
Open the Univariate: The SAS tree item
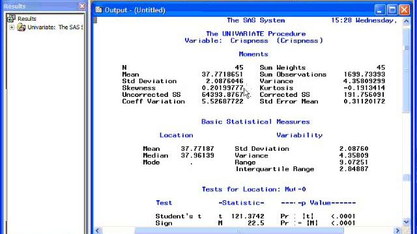(x=55, y=27)
